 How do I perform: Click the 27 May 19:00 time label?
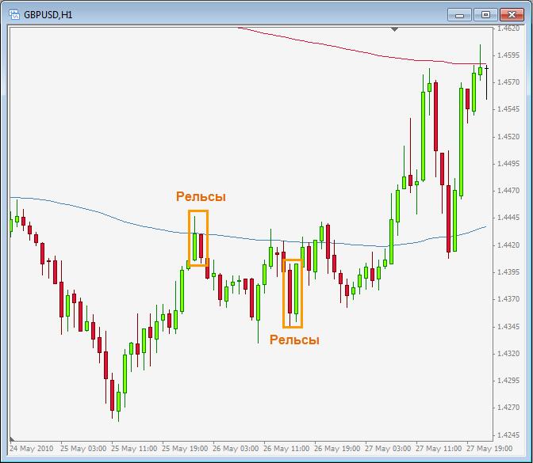[489, 449]
